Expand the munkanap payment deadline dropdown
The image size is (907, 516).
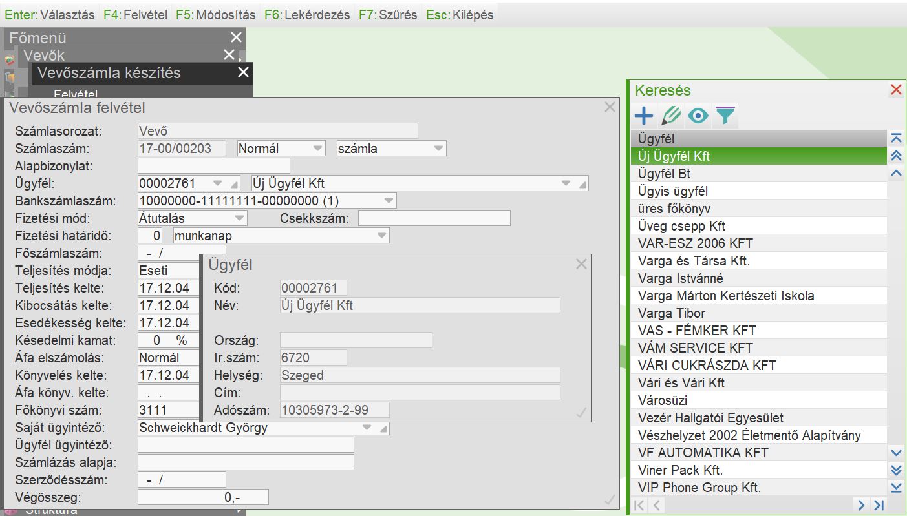coord(381,236)
